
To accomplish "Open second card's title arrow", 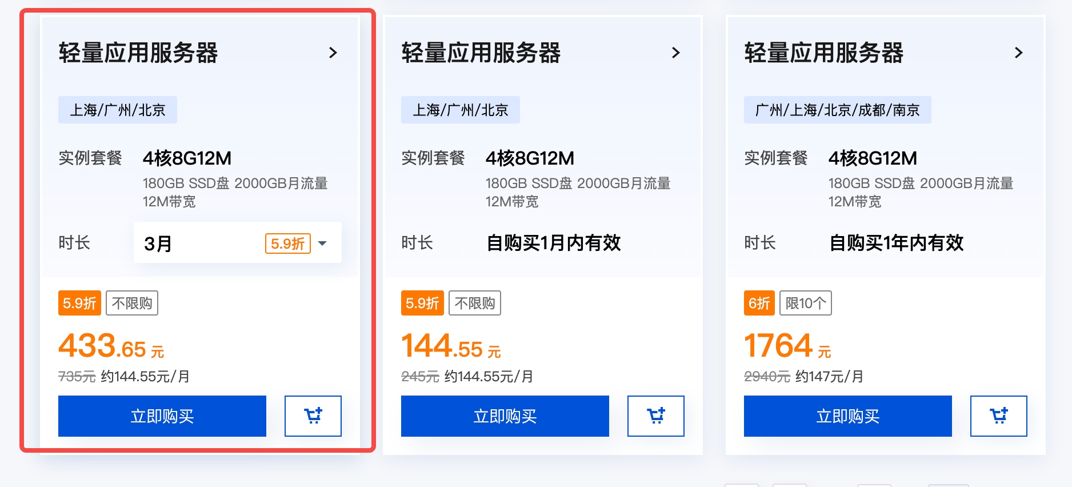I will point(676,53).
